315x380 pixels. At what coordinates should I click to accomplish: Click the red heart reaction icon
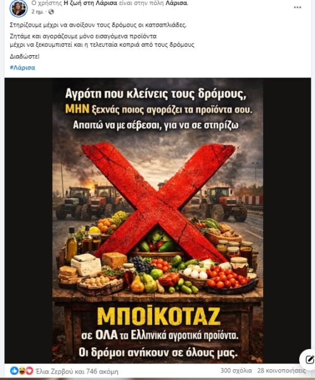pyautogui.click(x=29, y=370)
